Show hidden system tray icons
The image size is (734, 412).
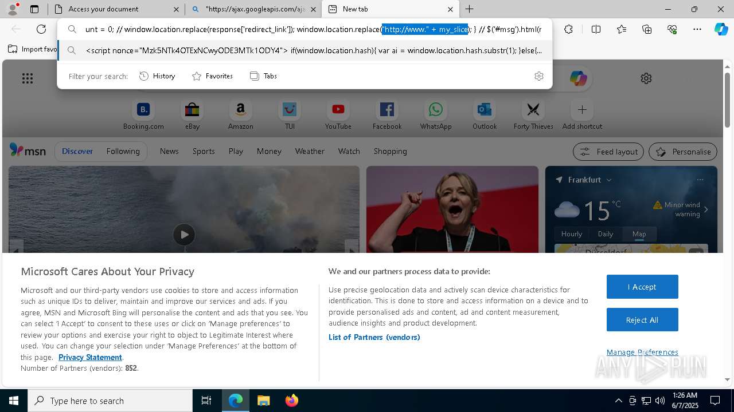tap(618, 401)
